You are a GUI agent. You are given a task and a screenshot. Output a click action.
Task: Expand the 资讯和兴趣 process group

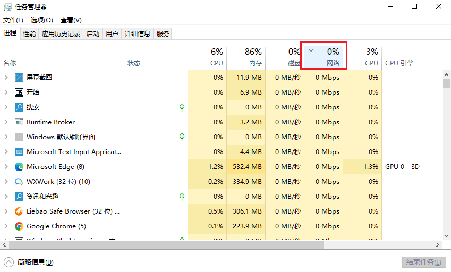coord(6,197)
